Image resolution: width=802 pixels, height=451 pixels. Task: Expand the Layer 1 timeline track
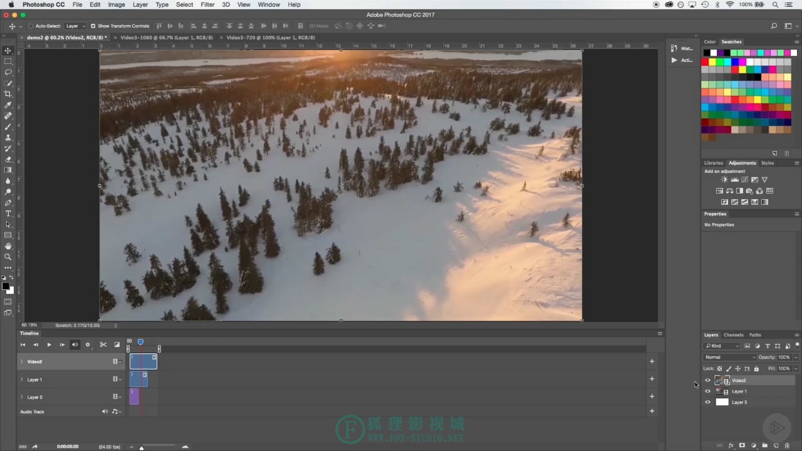coord(22,380)
